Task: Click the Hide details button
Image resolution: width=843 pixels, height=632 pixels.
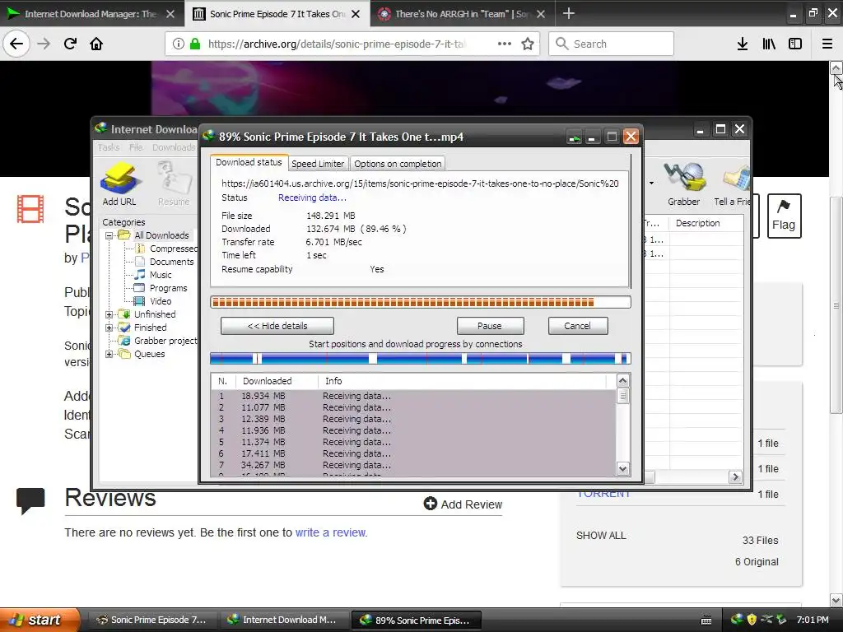Action: [x=277, y=326]
